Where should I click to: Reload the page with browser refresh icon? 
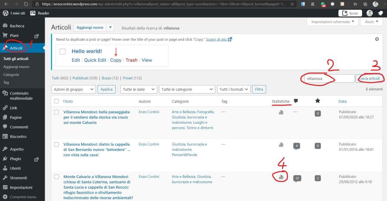click(x=26, y=4)
